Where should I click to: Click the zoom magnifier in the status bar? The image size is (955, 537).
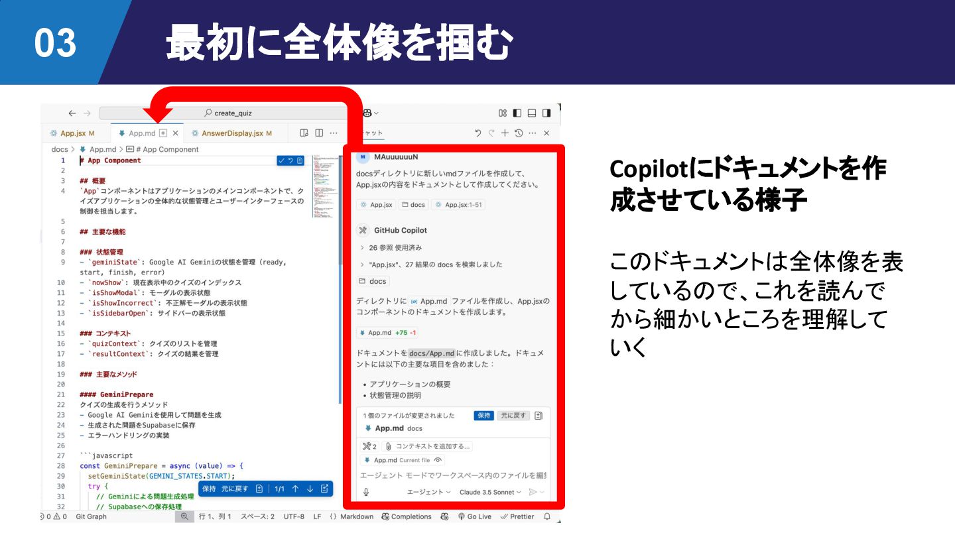tap(184, 516)
